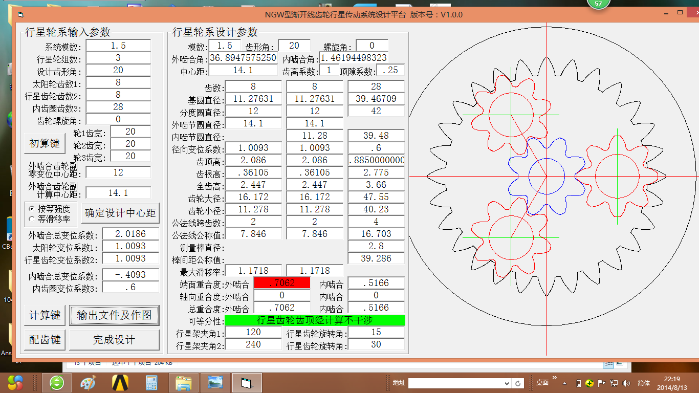
Task: Click the 齿高系数 field showing 1
Action: (329, 70)
